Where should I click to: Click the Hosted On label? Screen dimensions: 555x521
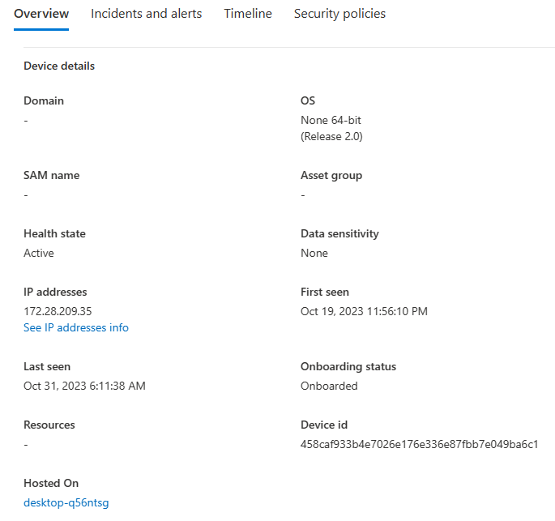point(51,483)
